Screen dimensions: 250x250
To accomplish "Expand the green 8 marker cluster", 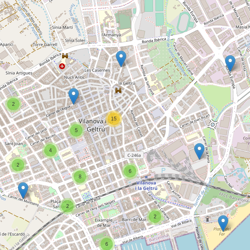I will coord(80,177).
